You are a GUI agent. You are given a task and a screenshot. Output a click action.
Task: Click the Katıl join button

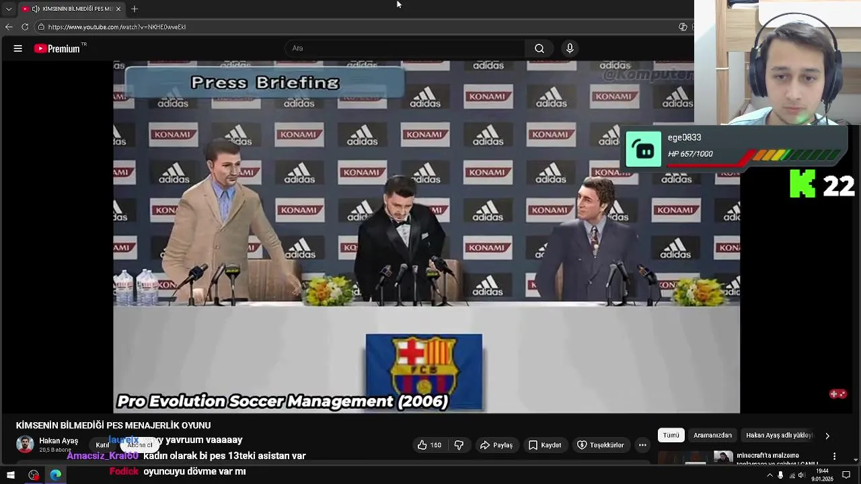[102, 445]
